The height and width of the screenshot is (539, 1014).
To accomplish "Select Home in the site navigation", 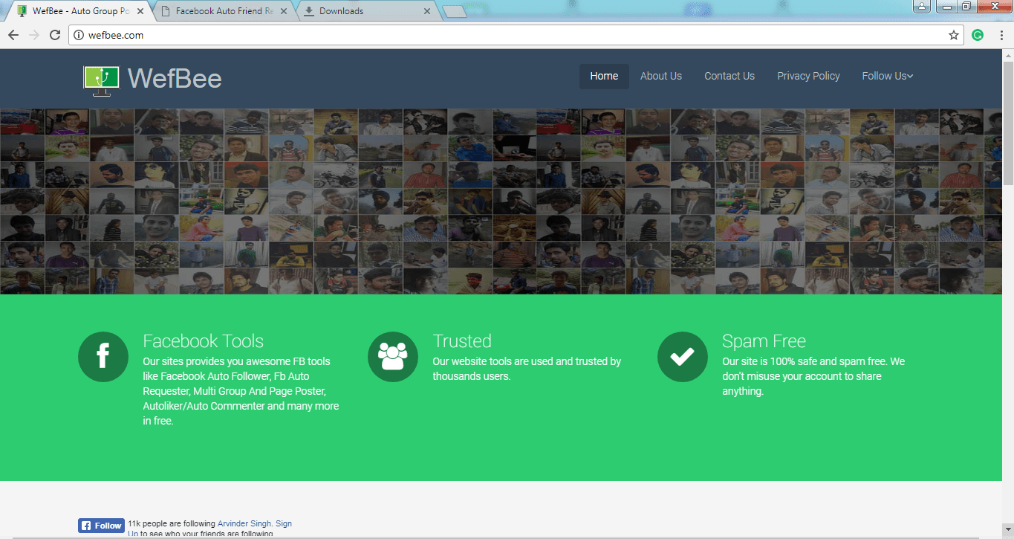I will pos(604,76).
